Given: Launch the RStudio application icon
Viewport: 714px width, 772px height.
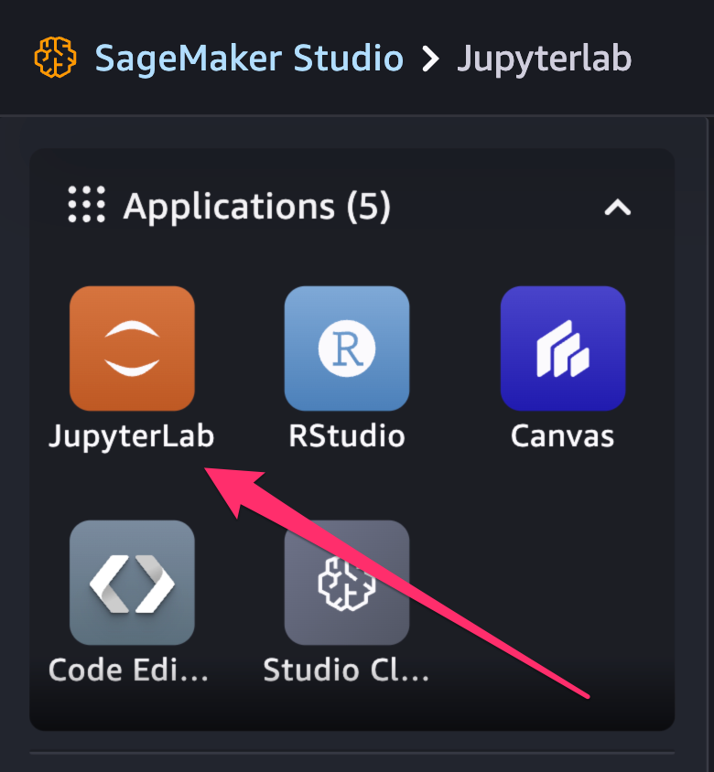Looking at the screenshot, I should point(347,348).
